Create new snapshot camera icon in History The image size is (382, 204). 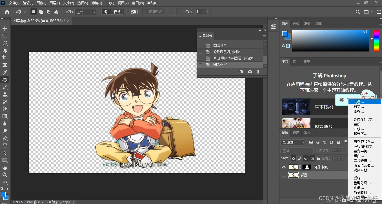tap(250, 72)
